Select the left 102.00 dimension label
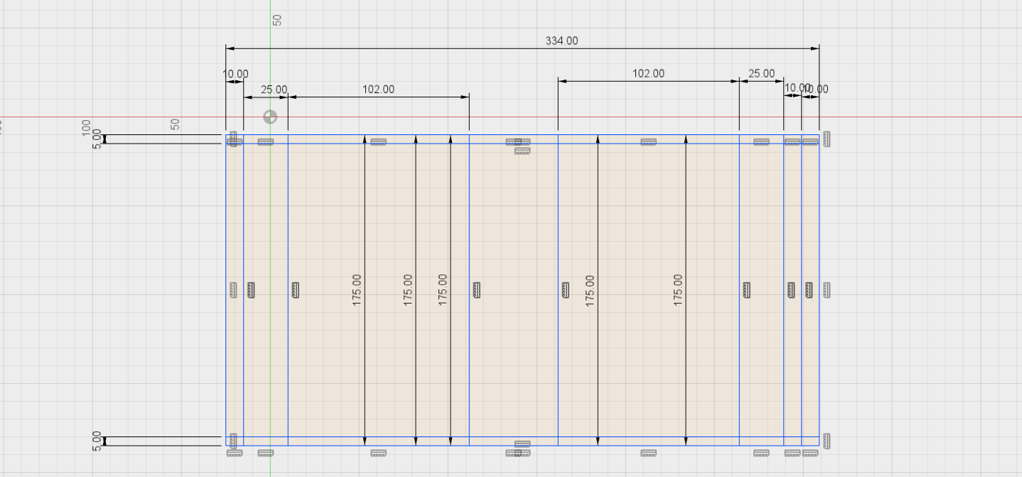This screenshot has height=477, width=1022. click(378, 90)
